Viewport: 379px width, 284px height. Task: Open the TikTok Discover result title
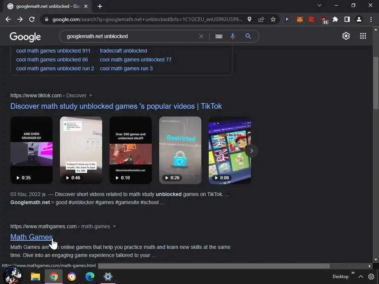click(116, 106)
